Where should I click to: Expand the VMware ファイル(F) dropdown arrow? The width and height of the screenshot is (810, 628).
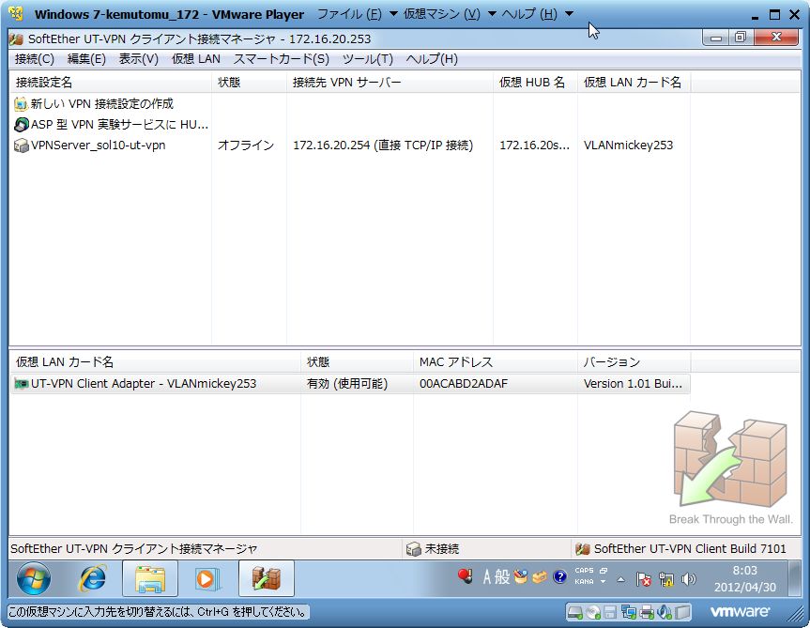[x=393, y=14]
